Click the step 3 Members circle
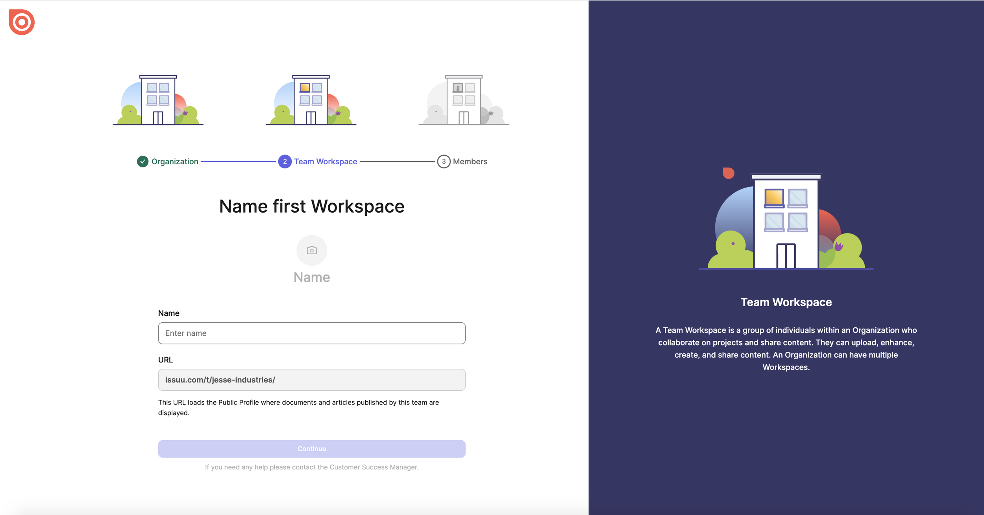Image resolution: width=984 pixels, height=515 pixels. tap(444, 162)
